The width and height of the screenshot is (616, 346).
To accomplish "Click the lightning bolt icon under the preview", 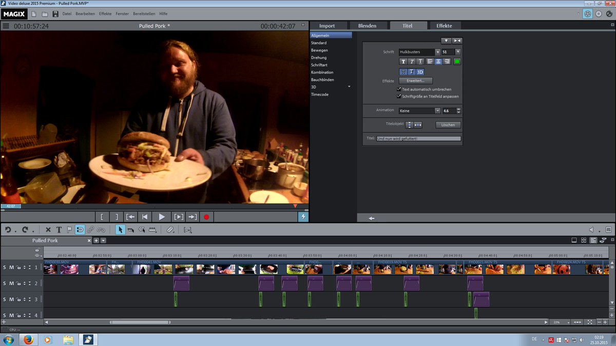I will point(303,217).
